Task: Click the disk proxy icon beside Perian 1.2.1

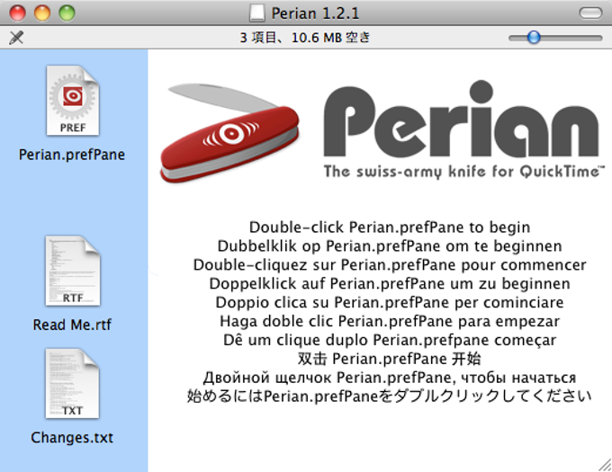Action: (x=257, y=13)
